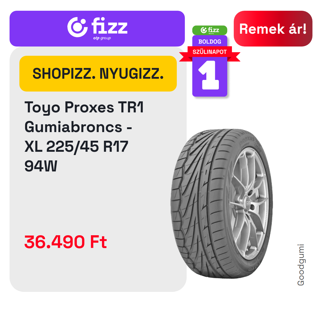Click the fizz wordmark in purple banner
This screenshot has width=322, height=322.
click(x=109, y=26)
